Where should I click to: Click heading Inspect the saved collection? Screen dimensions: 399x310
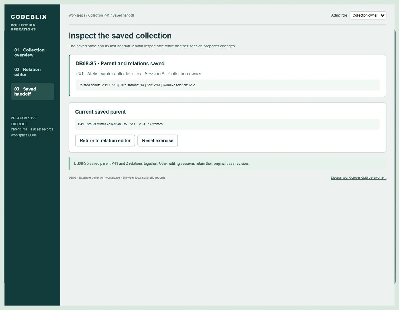click(x=120, y=36)
